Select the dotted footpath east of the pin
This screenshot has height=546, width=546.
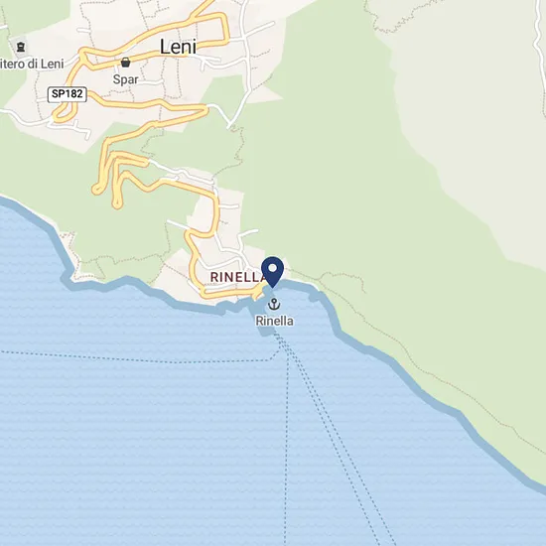point(341,279)
